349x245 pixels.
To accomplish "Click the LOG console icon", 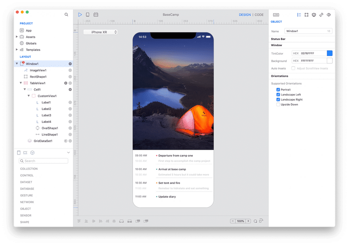I will point(276,15).
